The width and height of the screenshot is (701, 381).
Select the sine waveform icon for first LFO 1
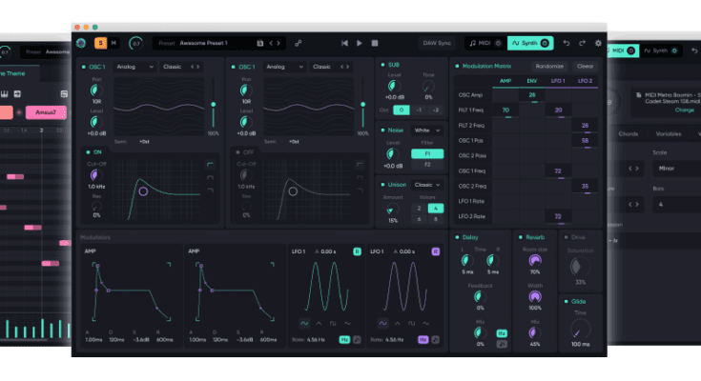pos(305,322)
